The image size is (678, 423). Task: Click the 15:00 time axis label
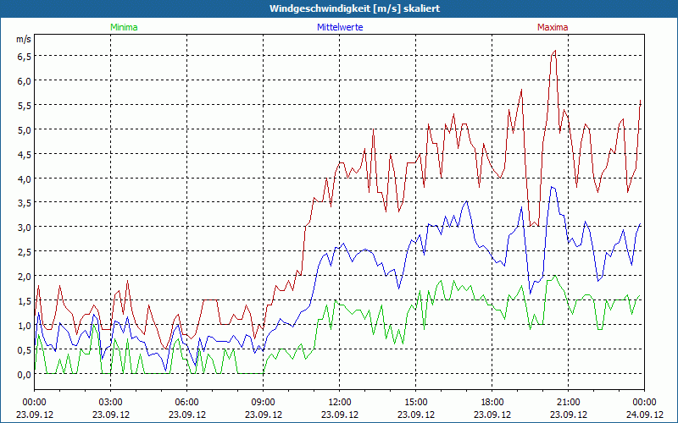[x=416, y=403]
